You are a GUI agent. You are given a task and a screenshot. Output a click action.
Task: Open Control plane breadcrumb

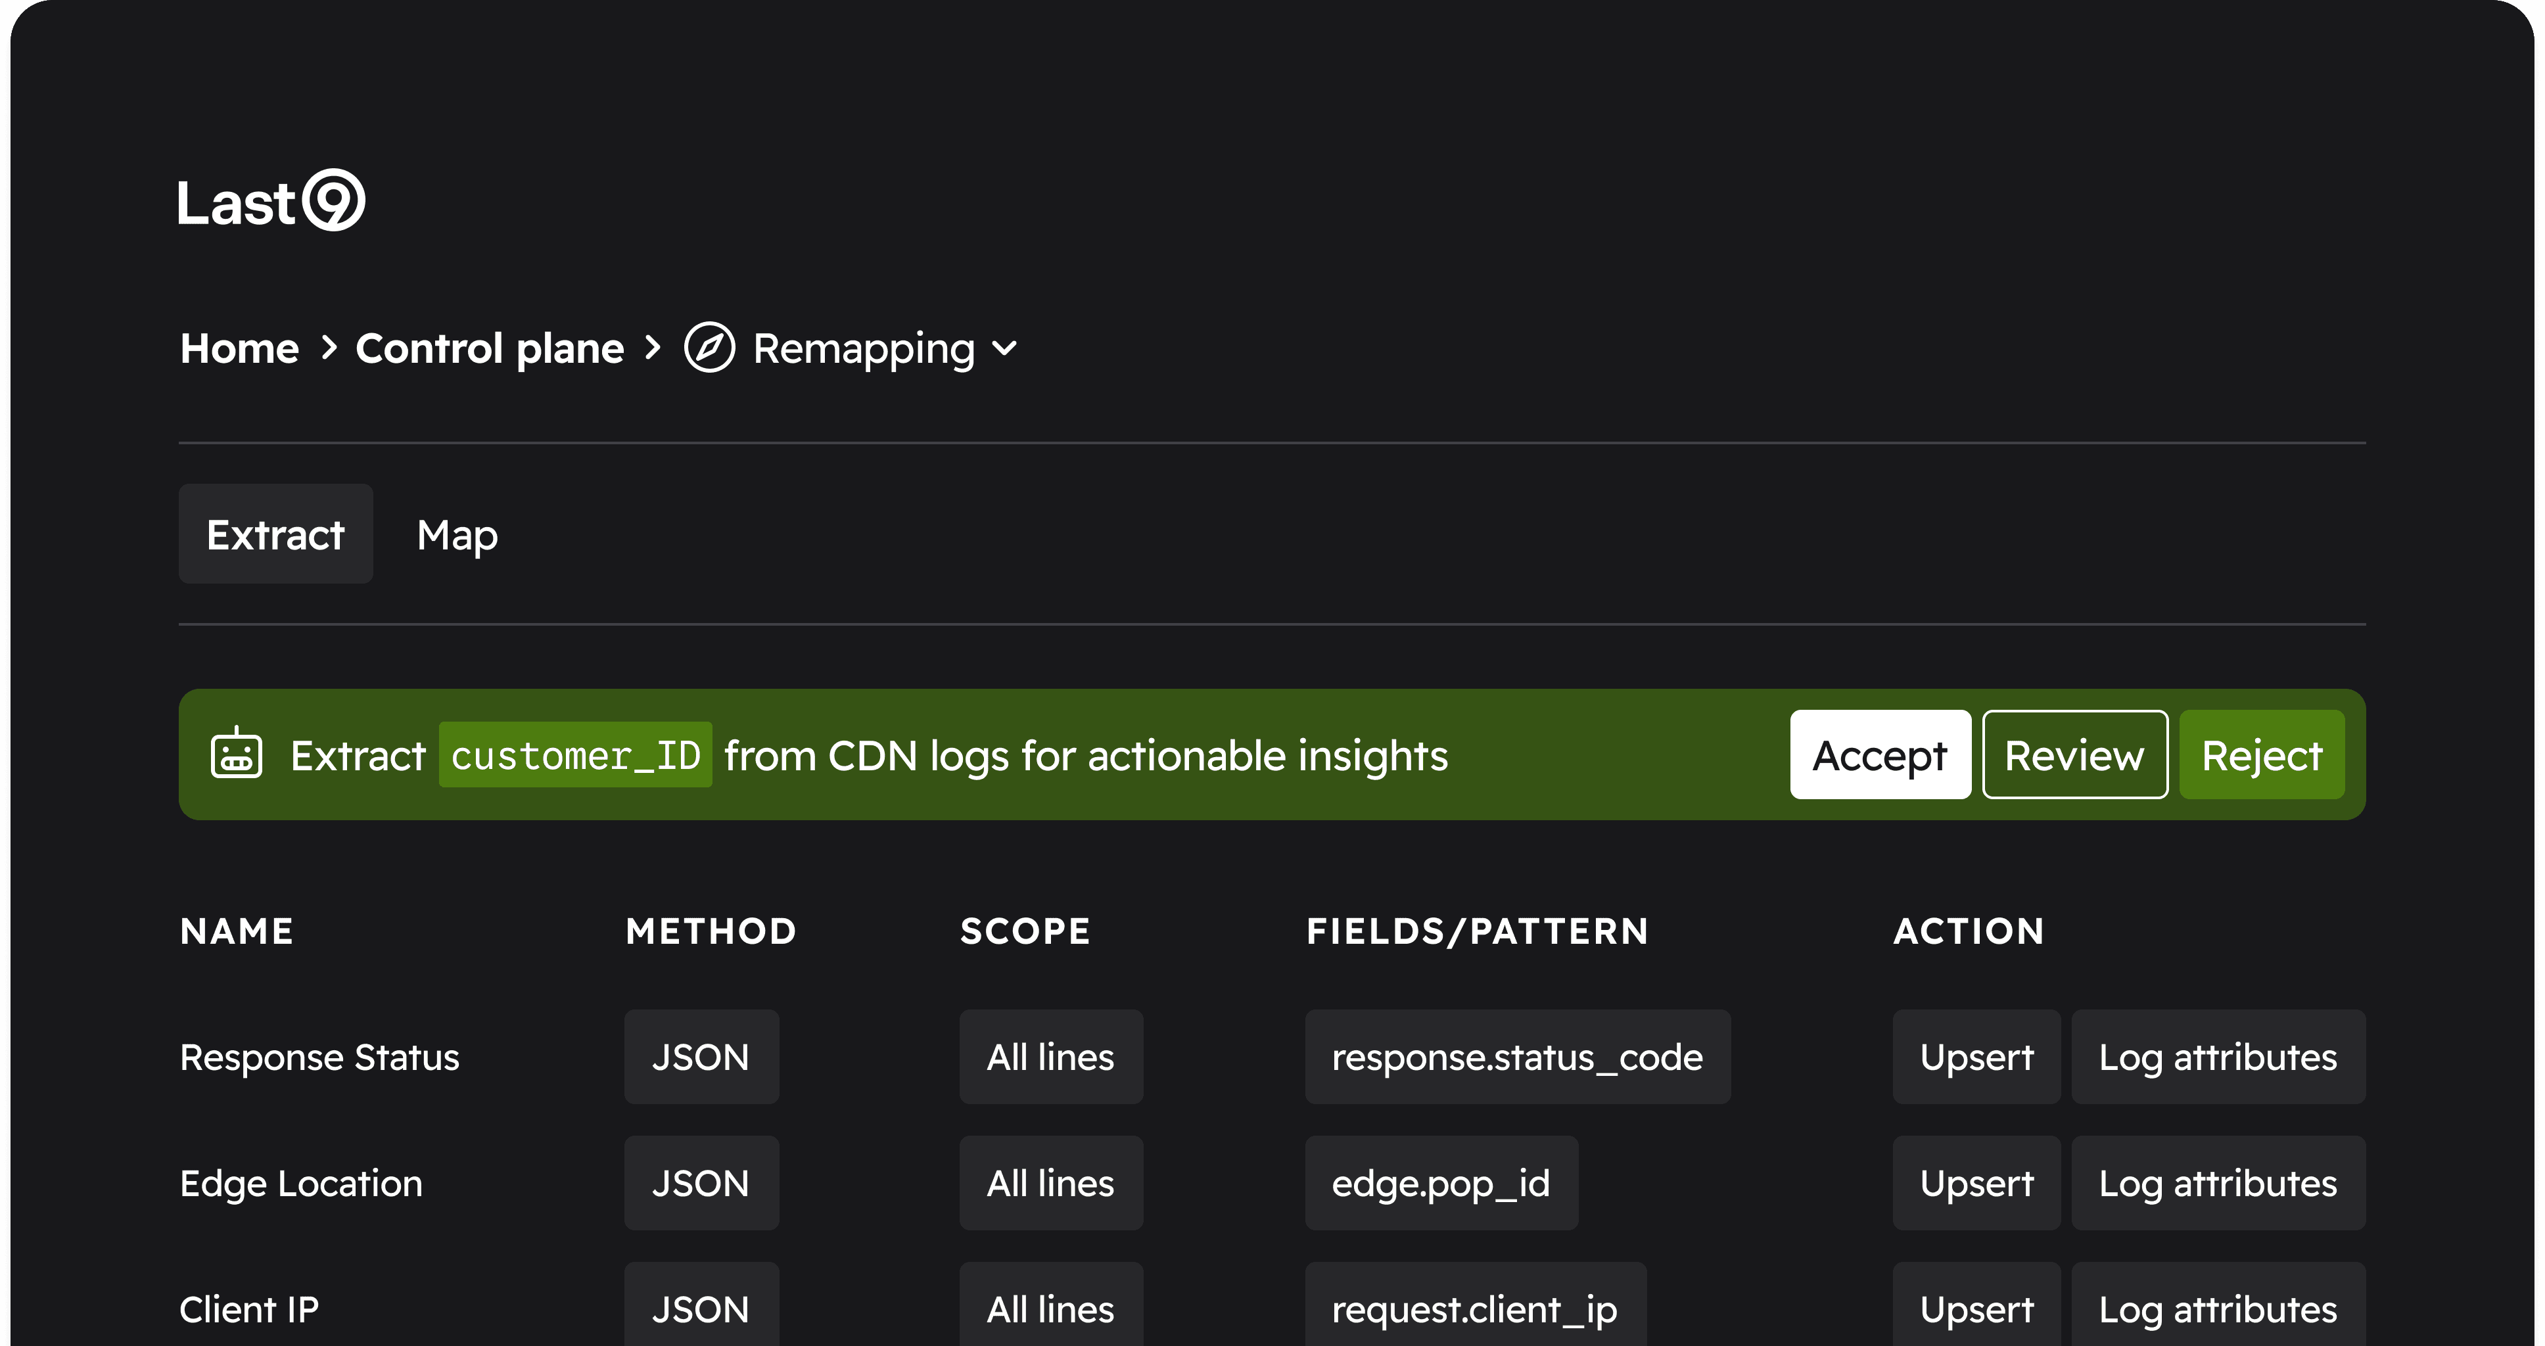point(489,348)
